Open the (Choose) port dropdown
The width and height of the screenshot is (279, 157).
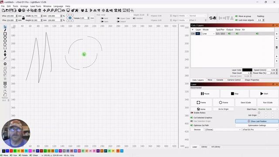click(x=223, y=130)
